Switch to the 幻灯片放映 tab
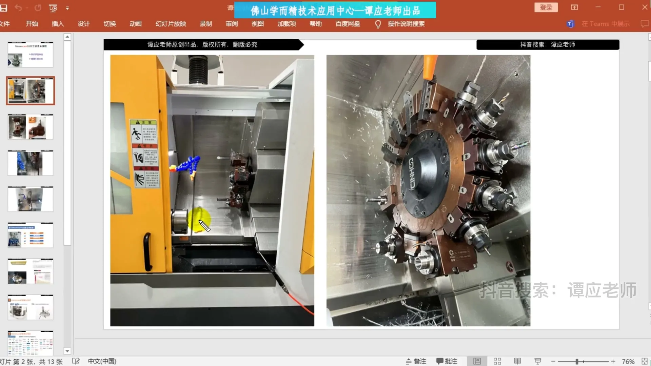This screenshot has width=651, height=366. (171, 24)
